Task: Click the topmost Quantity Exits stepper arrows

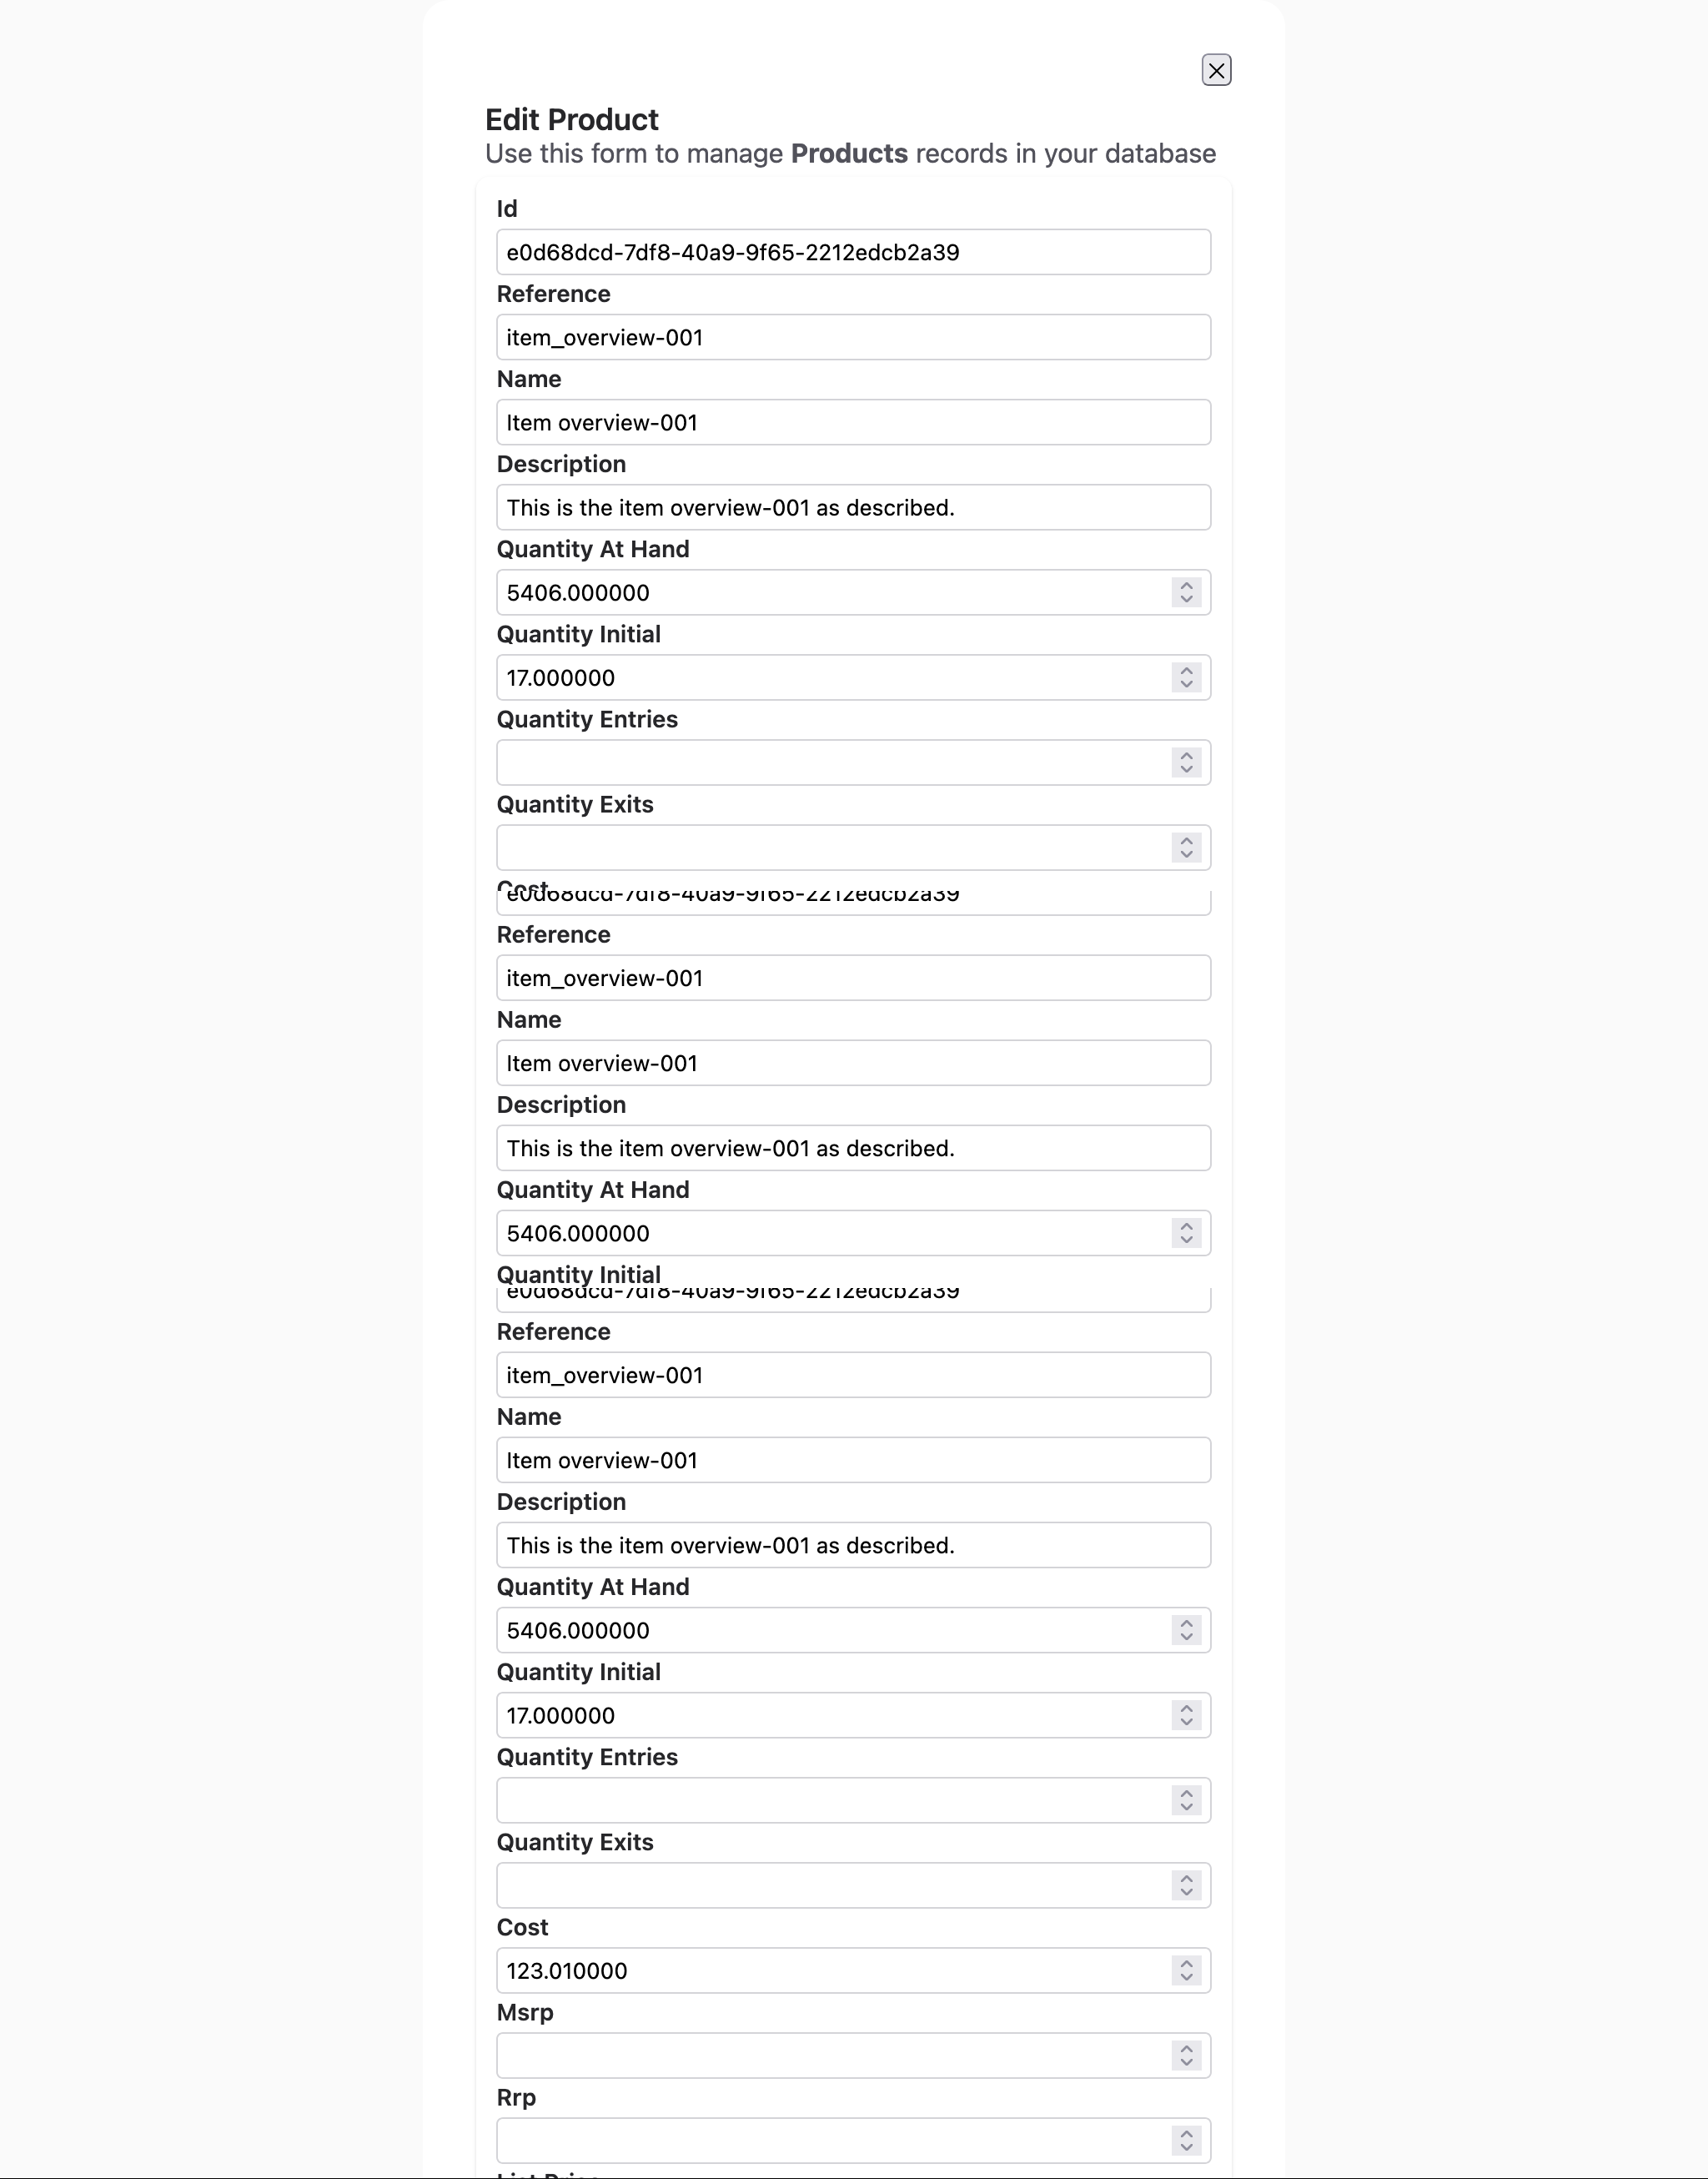Action: [1186, 847]
